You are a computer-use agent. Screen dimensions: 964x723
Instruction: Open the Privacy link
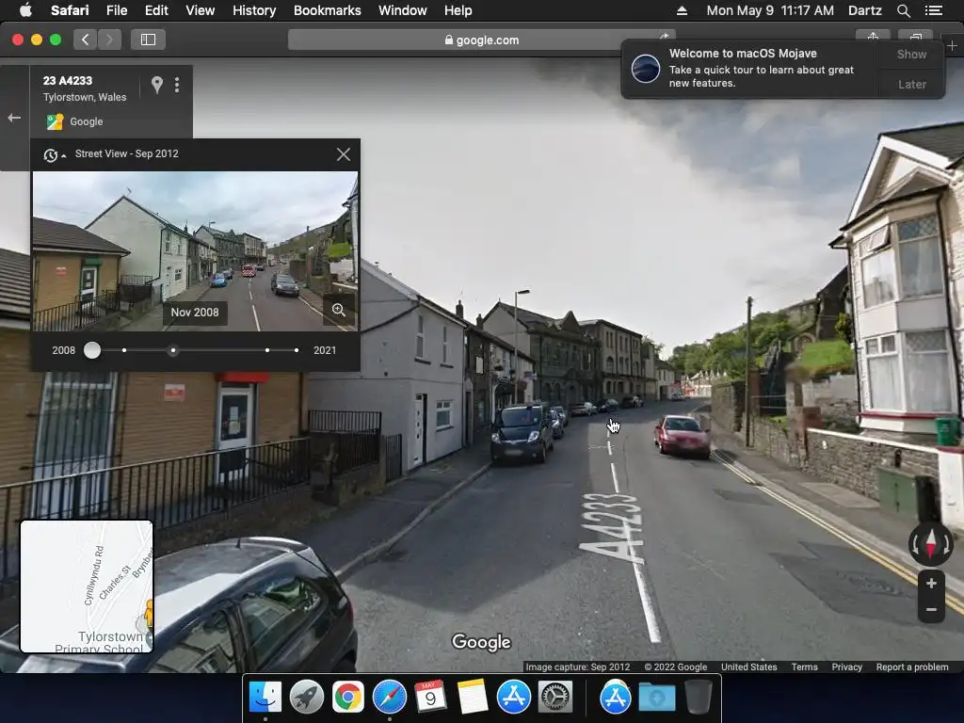pyautogui.click(x=846, y=667)
